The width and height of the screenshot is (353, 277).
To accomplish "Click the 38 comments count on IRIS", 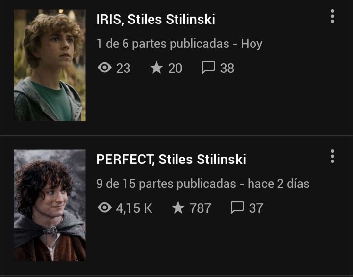I will pos(227,68).
